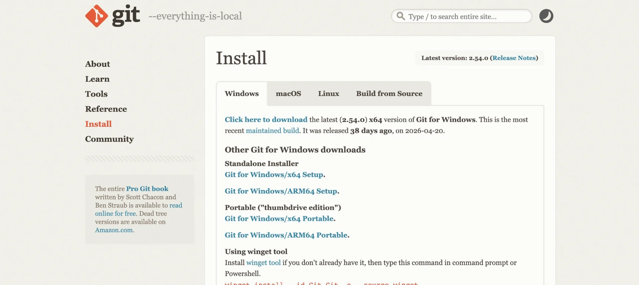Download Git for Windows/x64 Setup
This screenshot has height=285, width=639.
[x=274, y=175]
